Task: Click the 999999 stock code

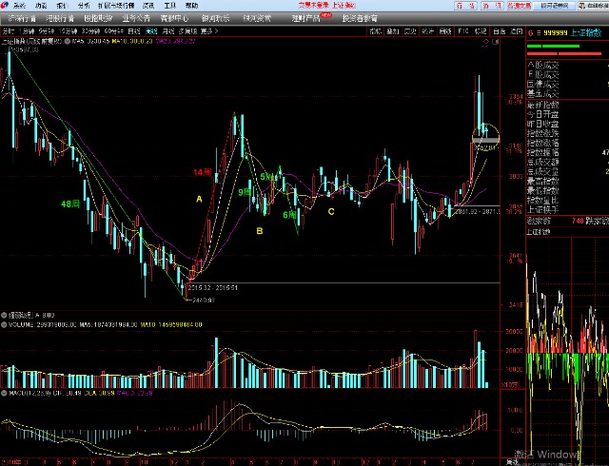Action: click(556, 33)
